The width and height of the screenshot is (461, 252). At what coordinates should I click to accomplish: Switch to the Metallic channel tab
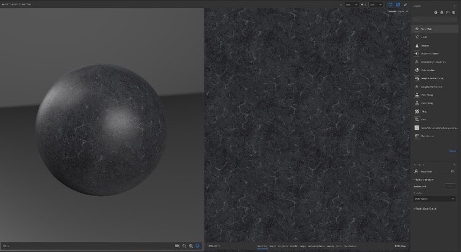(294, 246)
